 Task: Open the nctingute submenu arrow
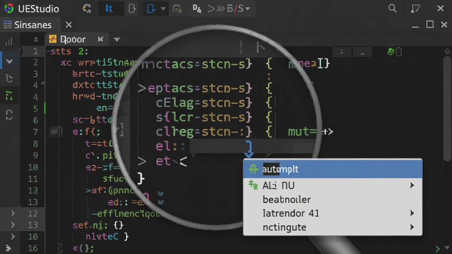[412, 227]
